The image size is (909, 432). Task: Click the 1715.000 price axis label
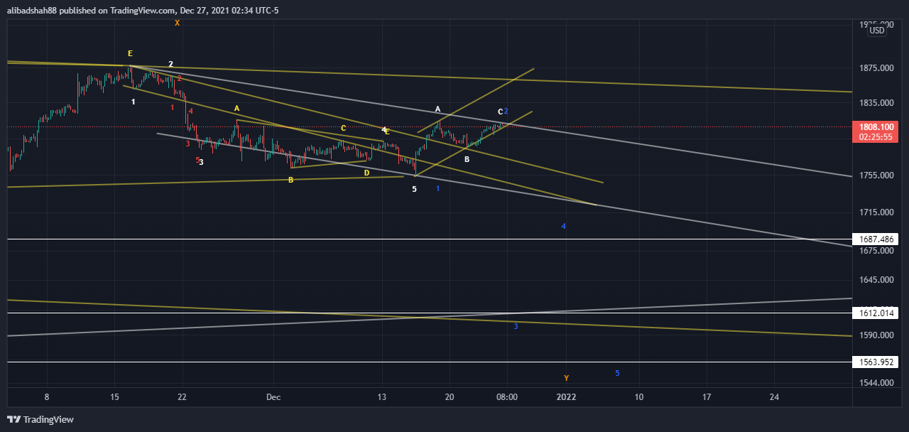click(x=876, y=212)
